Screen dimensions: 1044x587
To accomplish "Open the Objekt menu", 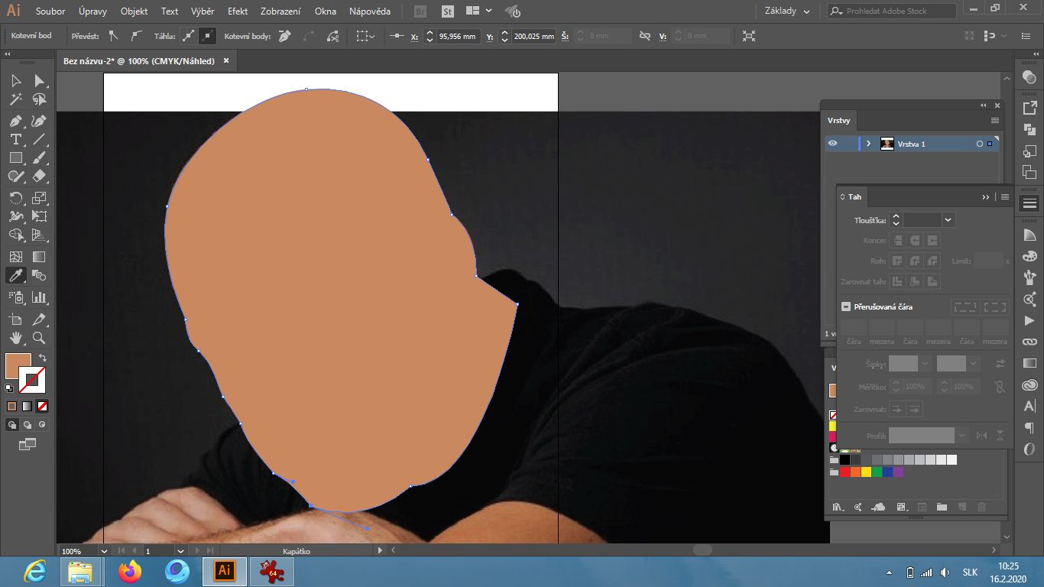I will pyautogui.click(x=134, y=11).
